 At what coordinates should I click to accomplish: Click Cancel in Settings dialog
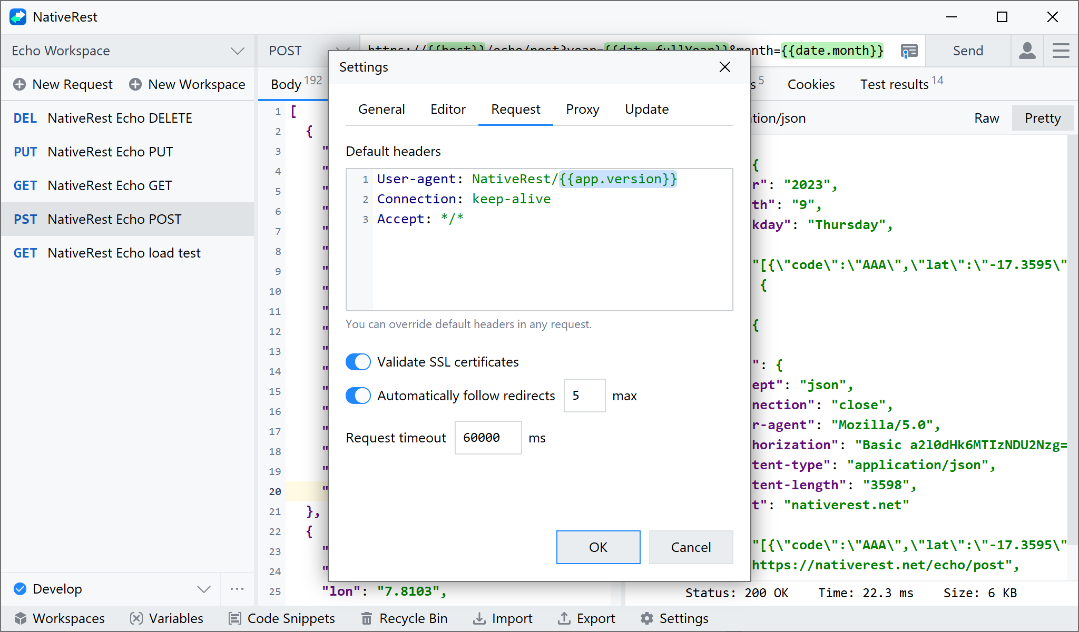691,547
